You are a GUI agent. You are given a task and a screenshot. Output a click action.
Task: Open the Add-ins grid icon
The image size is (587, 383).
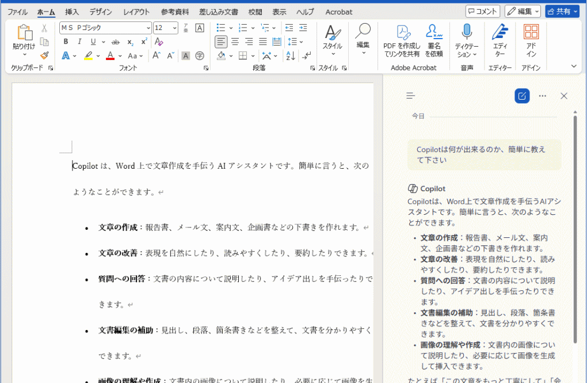tap(531, 40)
